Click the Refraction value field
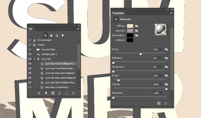Image resolution: width=201 pixels, height=118 pixels. click(x=157, y=93)
